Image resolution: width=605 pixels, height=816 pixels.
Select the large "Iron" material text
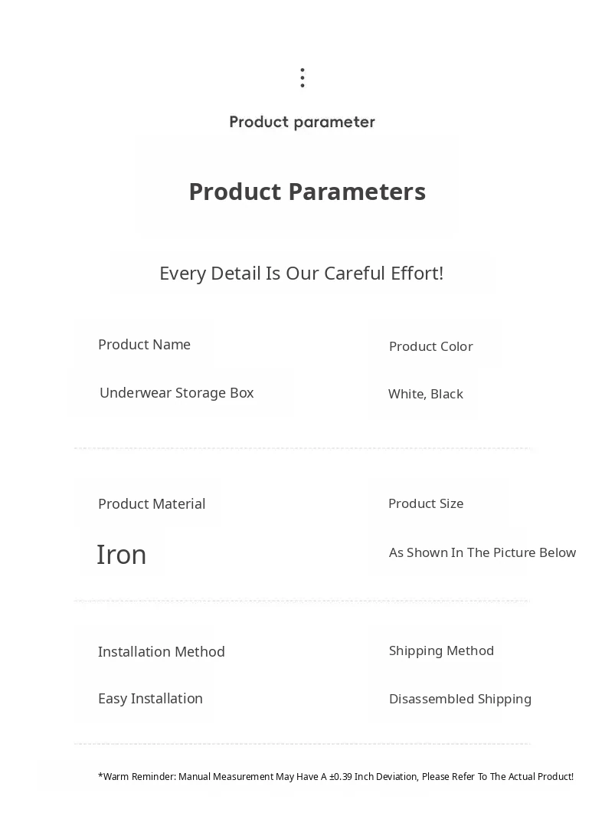(121, 554)
